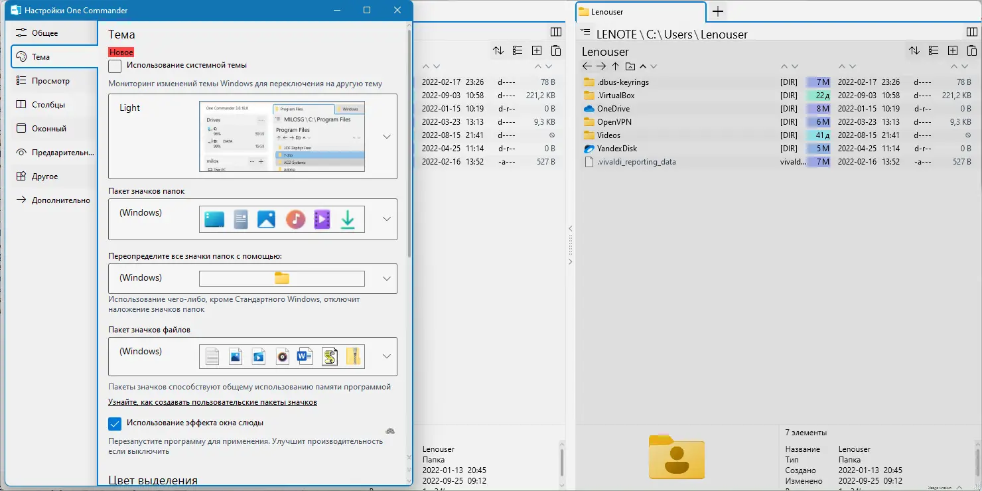The width and height of the screenshot is (982, 491).
Task: Switch to the Просмотр settings section
Action: [54, 80]
